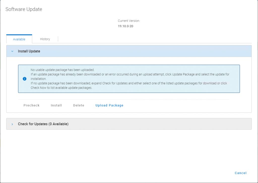
Task: Open the Upload Package selector
Action: 109,105
